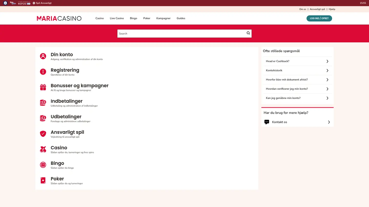Image resolution: width=369 pixels, height=207 pixels.
Task: Click the search magnifier icon
Action: tap(248, 33)
